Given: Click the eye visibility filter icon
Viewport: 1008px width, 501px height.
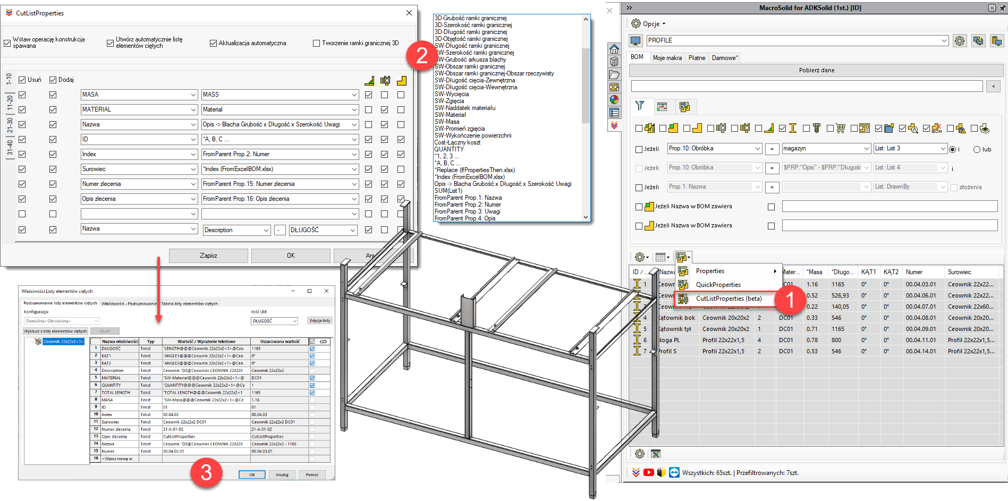Looking at the screenshot, I should 985,128.
